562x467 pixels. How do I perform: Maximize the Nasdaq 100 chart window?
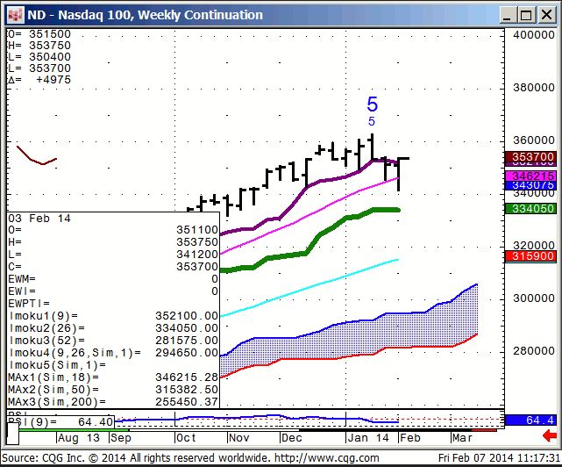(526, 16)
